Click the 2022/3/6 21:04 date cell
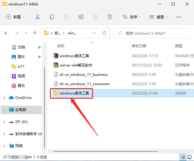This screenshot has width=194, height=161. pyautogui.click(x=145, y=93)
